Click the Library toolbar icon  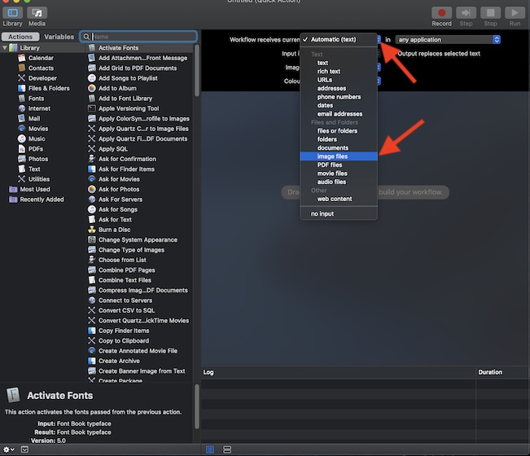[12, 13]
